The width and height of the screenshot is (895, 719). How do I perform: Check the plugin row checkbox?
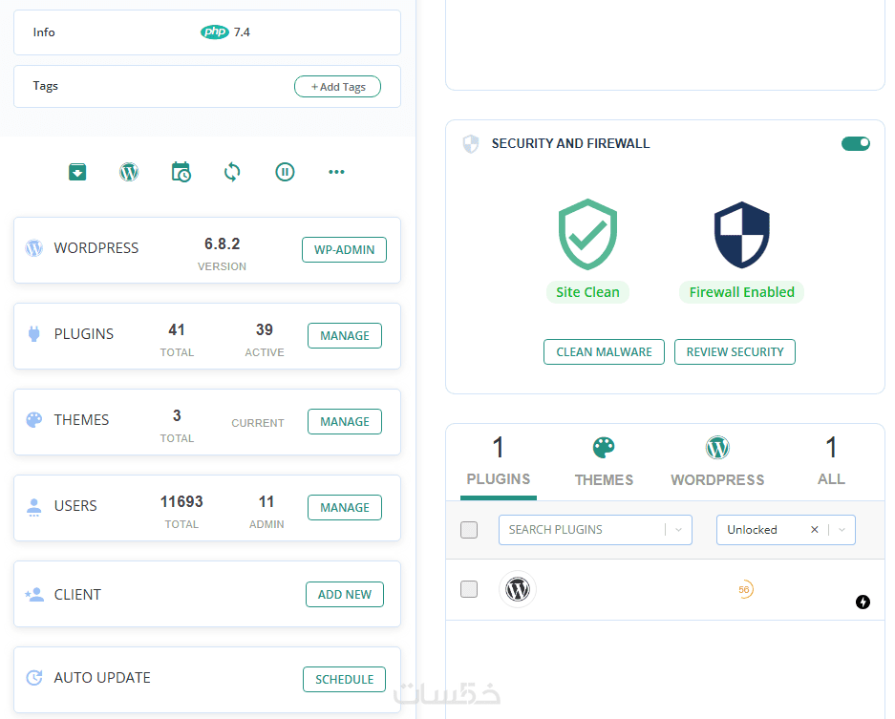click(x=469, y=589)
